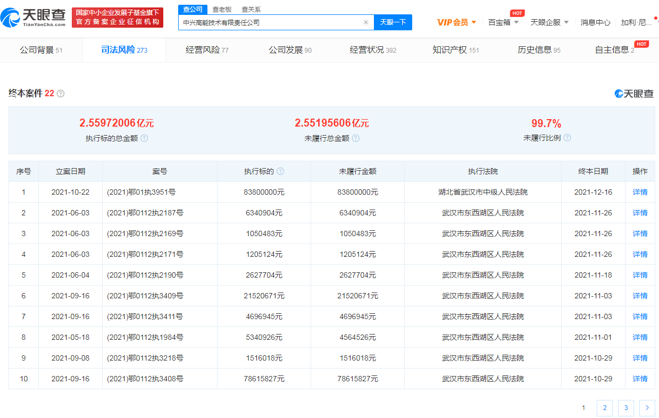Go to pagination page 2
This screenshot has height=418, width=659.
(605, 408)
